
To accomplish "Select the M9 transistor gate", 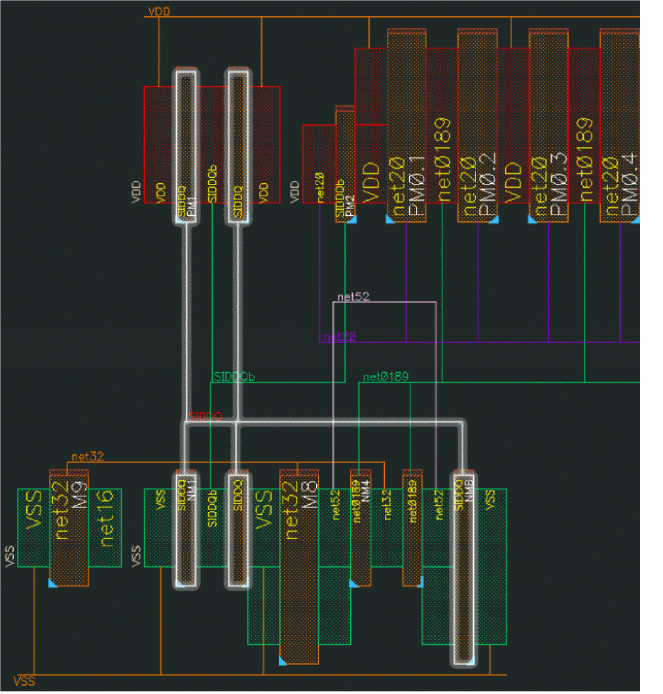I will [69, 527].
